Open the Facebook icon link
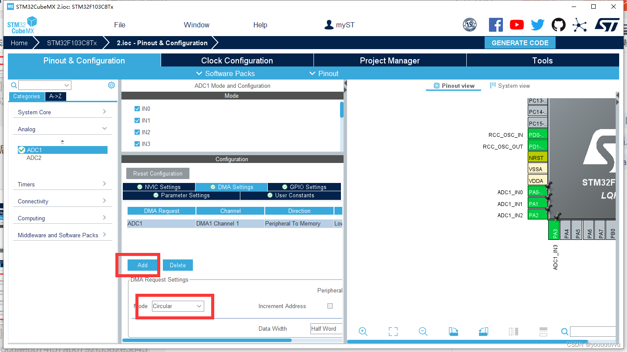 [496, 25]
